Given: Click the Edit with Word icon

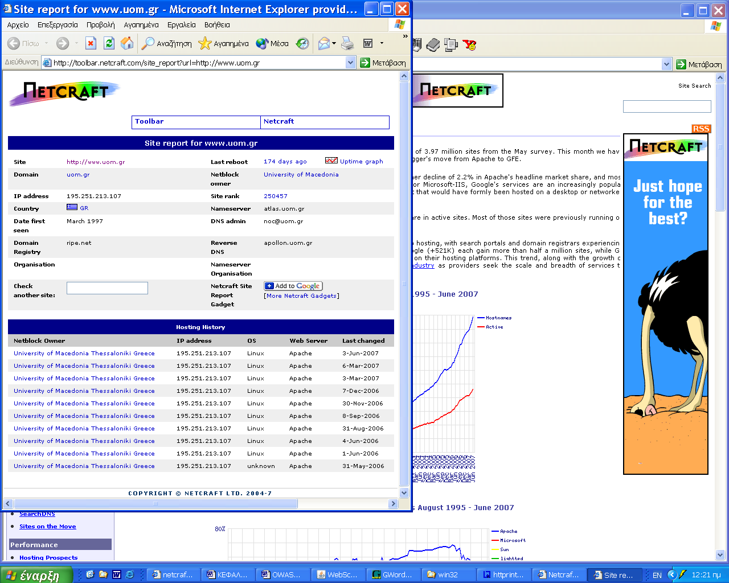Looking at the screenshot, I should point(368,43).
